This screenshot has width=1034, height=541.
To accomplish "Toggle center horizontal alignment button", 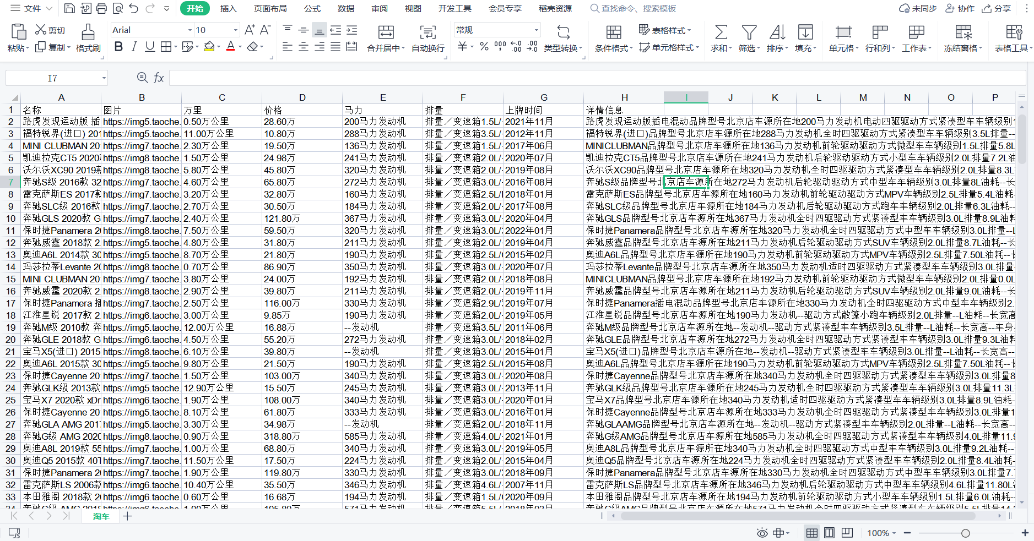I will (x=304, y=47).
